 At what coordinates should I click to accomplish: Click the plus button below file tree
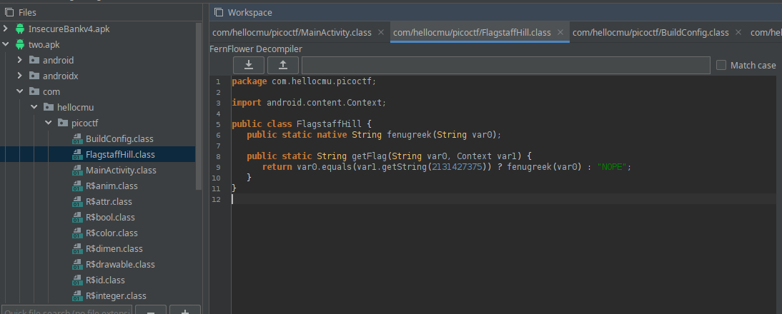[x=185, y=310]
